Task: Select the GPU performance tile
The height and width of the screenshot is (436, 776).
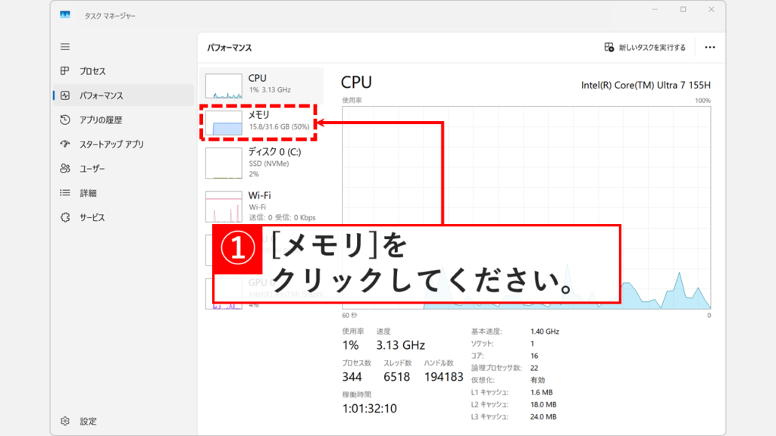Action: tap(261, 291)
